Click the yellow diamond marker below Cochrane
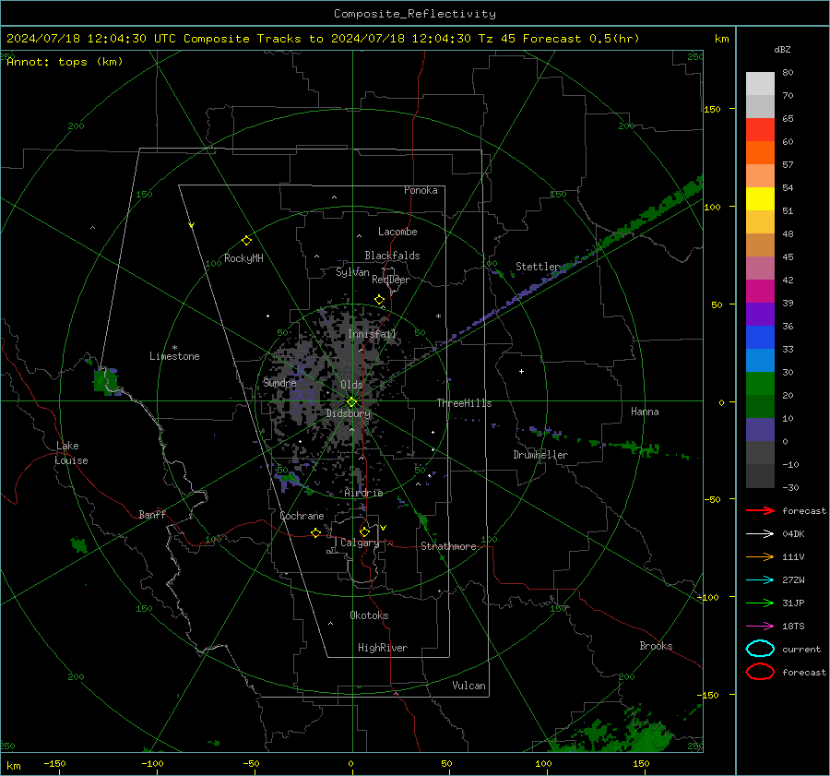Viewport: 830px width, 776px height. [315, 532]
